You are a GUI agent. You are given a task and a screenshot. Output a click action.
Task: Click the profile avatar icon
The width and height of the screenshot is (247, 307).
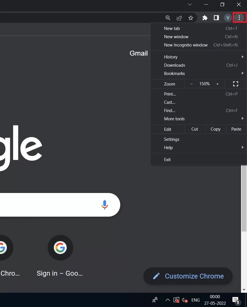228,18
